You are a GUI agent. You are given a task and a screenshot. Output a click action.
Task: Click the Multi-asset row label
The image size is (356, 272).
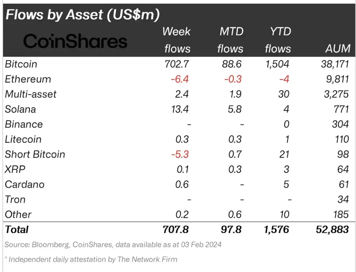31,94
